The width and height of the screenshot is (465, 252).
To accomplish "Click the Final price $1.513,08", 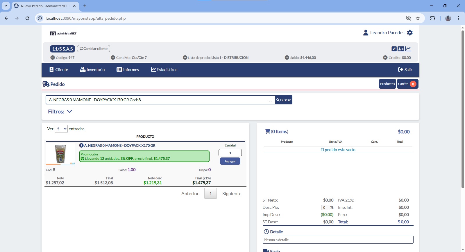I will tap(104, 183).
